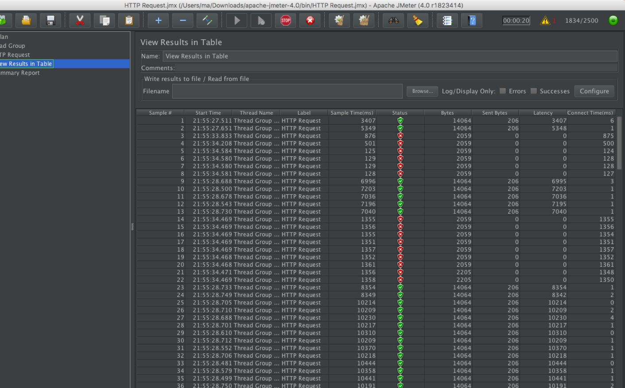The height and width of the screenshot is (388, 625).
Task: Toggle the selected element with lightning icon
Action: click(x=207, y=20)
